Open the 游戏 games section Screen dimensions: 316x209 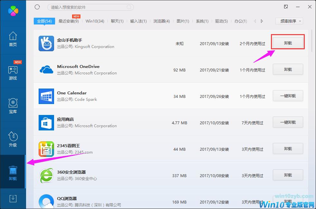[13, 73]
